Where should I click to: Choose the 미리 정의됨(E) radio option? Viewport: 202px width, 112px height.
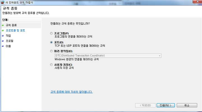pos(51,51)
